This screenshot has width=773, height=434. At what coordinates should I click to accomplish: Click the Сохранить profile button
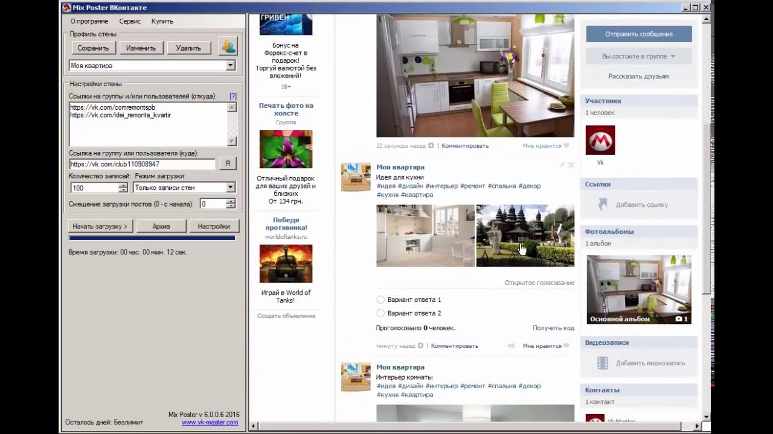point(93,48)
